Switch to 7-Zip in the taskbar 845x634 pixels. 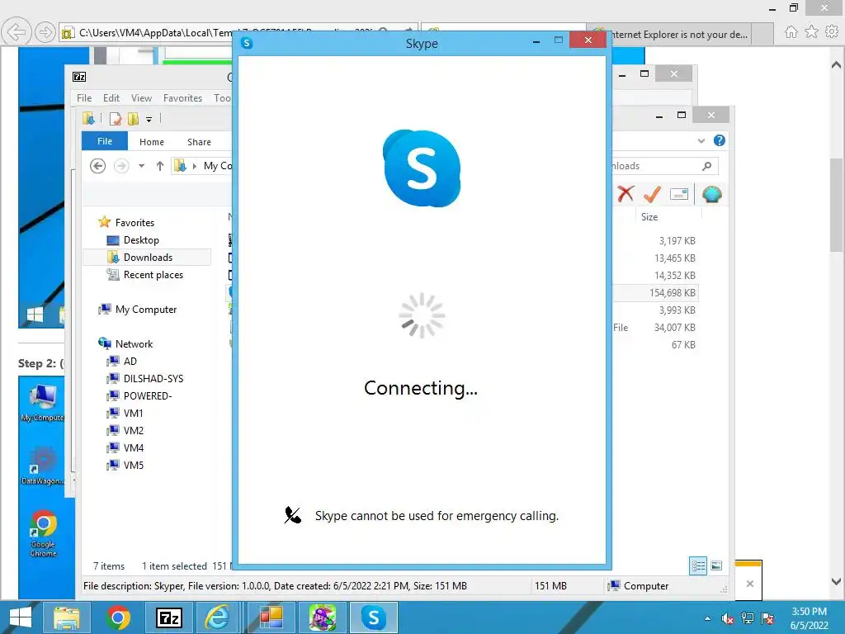168,617
